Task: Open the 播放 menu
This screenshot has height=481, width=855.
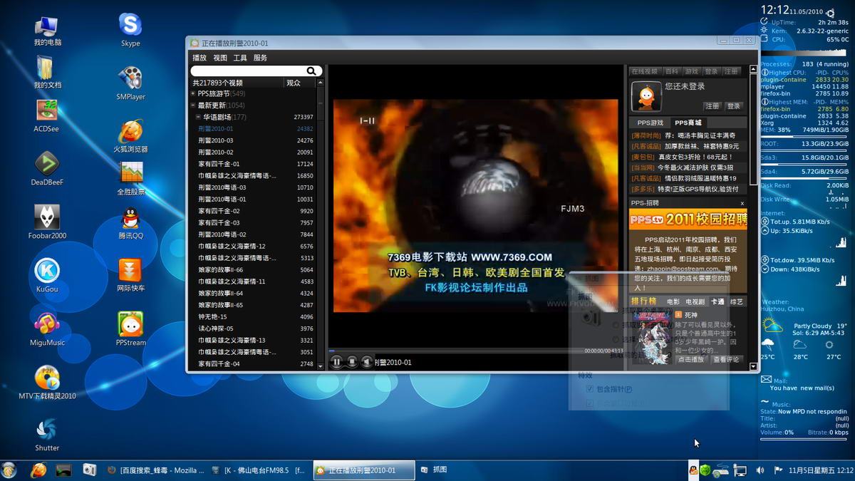Action: (x=199, y=58)
